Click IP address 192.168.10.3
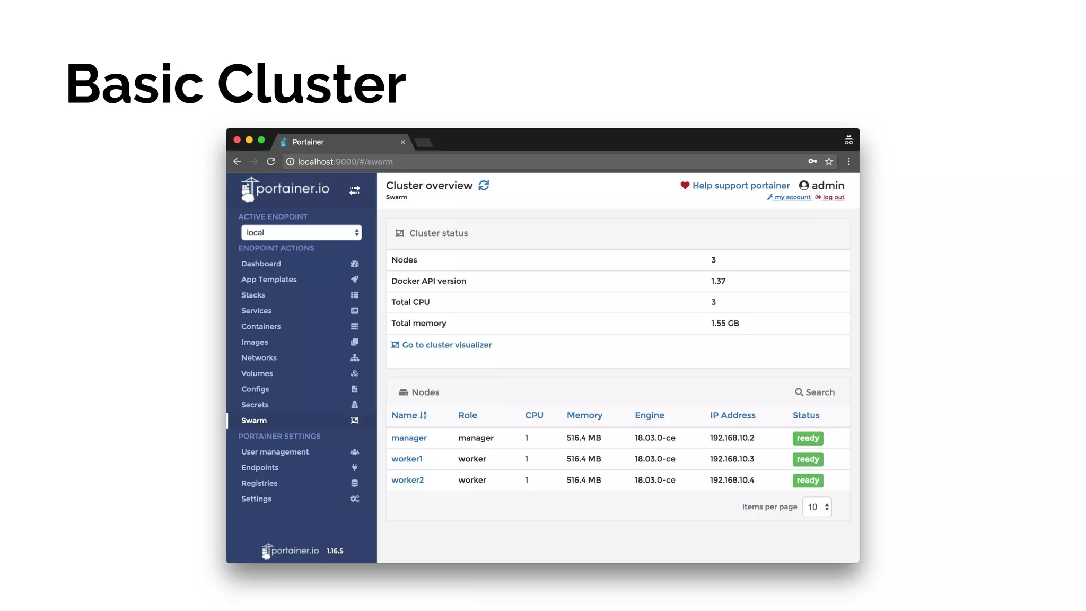This screenshot has width=1086, height=611. point(732,459)
